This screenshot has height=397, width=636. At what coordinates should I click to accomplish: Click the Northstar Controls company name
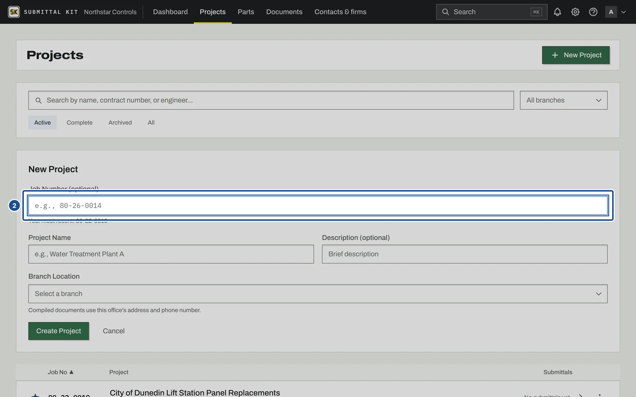coord(110,12)
